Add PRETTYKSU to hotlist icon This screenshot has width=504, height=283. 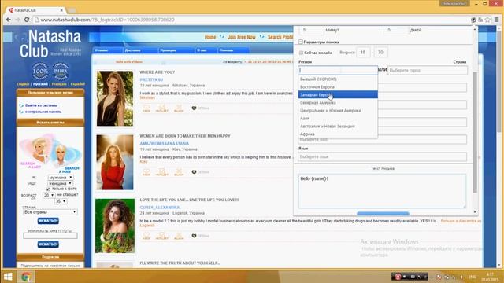pos(162,108)
